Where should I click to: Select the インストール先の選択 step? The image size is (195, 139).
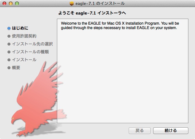click(32, 44)
